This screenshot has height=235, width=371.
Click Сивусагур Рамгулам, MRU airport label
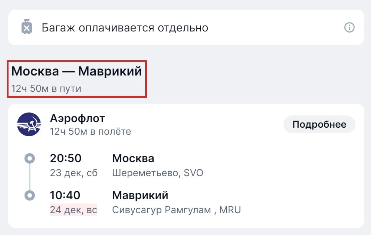pyautogui.click(x=176, y=210)
